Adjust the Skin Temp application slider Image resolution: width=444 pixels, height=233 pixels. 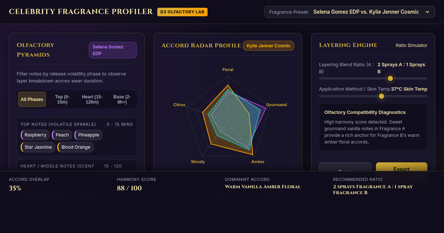(373, 96)
